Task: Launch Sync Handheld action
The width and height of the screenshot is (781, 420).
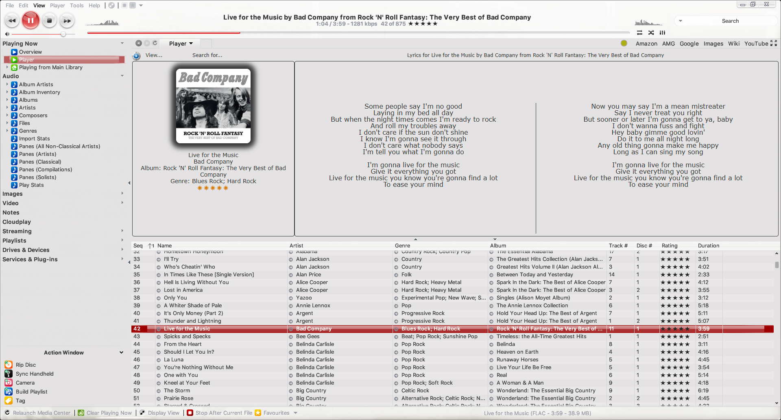Action: (x=35, y=374)
